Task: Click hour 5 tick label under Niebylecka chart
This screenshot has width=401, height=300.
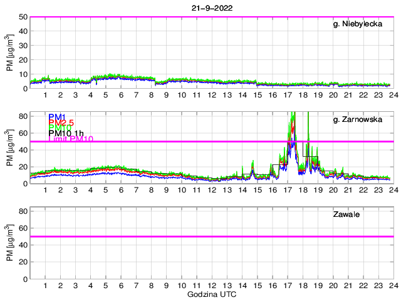Action: (x=105, y=94)
